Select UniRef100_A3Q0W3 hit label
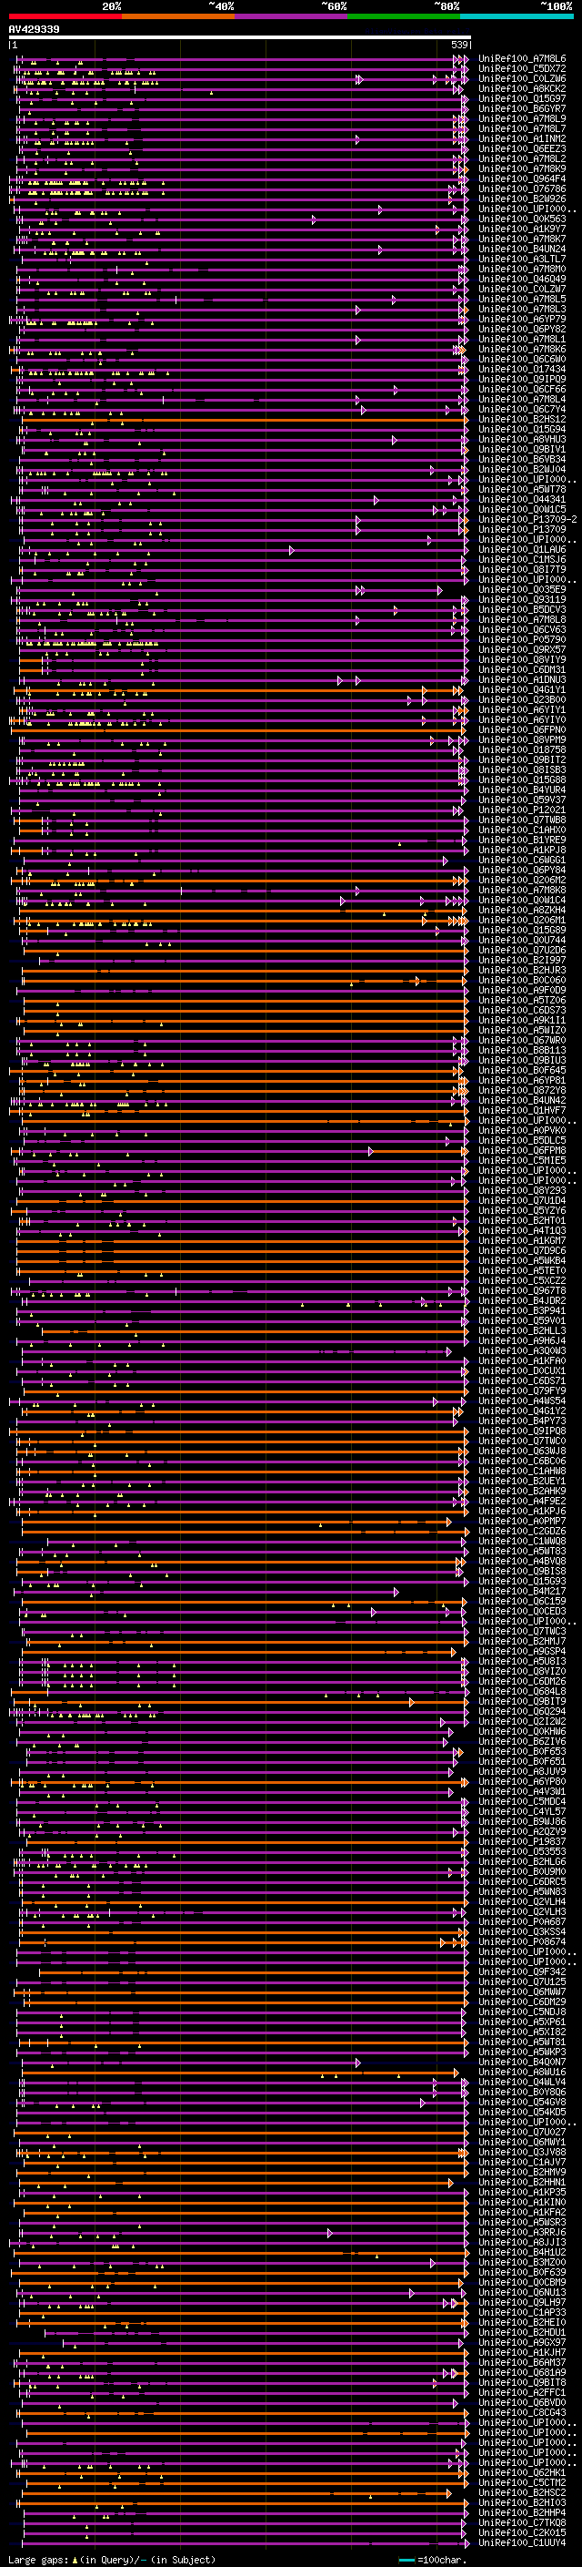The height and width of the screenshot is (2567, 582). point(522,1350)
